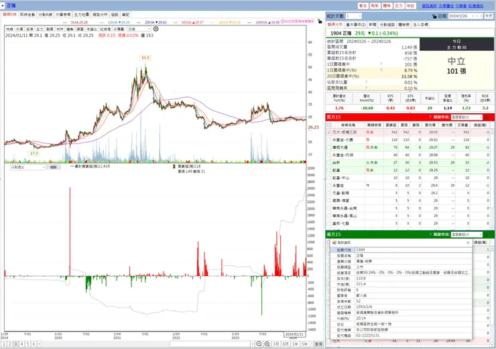Open the 統計天數 dropdown
The width and height of the screenshot is (496, 349).
pyautogui.click(x=354, y=16)
